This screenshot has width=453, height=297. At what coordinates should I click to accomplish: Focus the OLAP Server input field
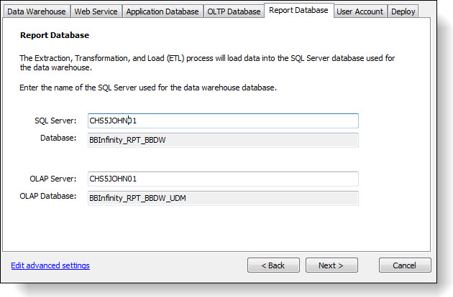(222, 179)
